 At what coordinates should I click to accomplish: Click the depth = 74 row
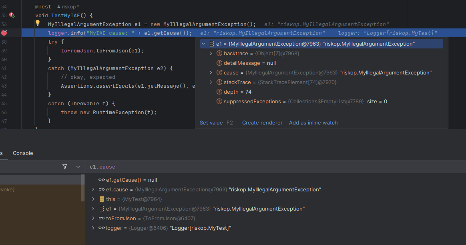tap(321, 92)
